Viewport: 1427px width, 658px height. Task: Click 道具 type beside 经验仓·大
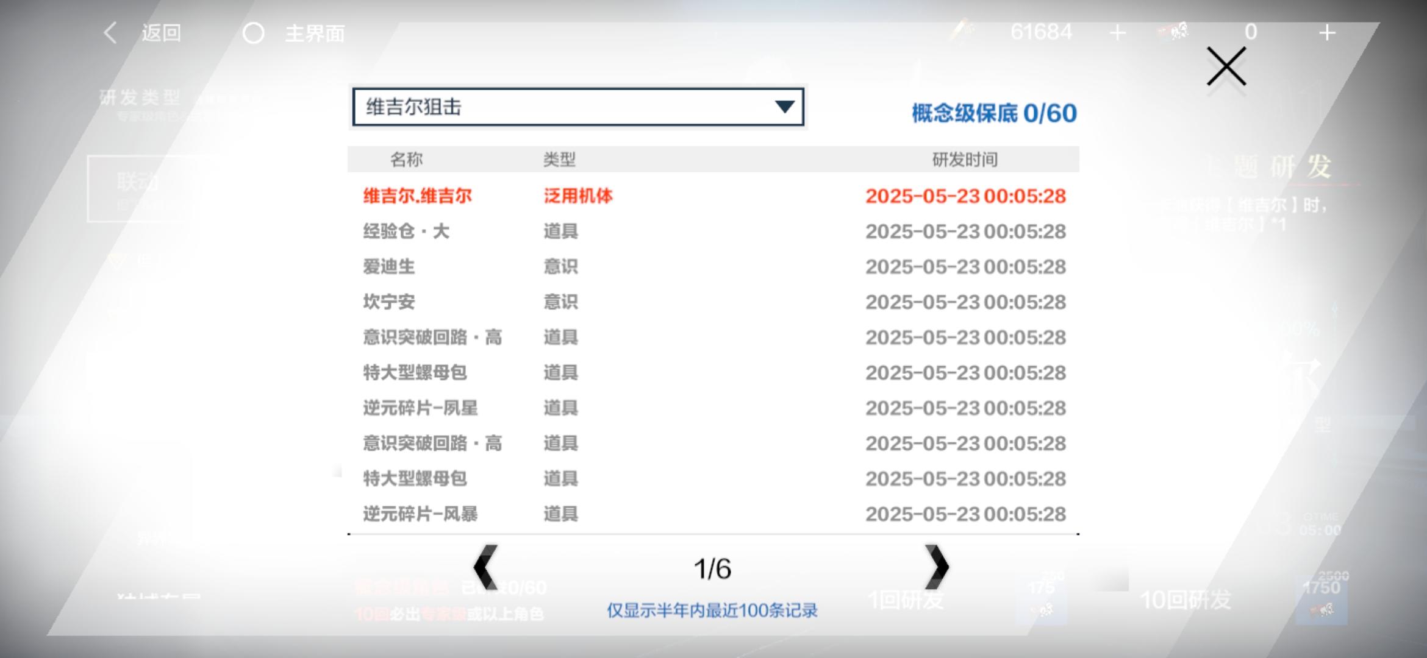click(560, 232)
